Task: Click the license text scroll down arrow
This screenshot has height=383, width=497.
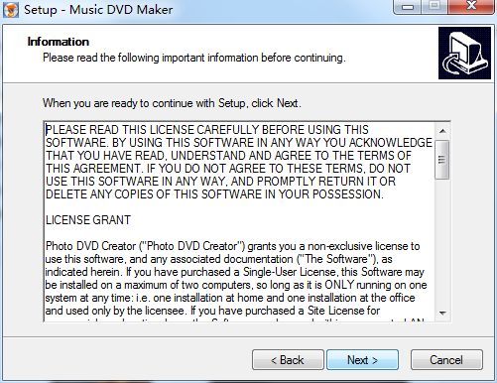Action: tap(442, 313)
